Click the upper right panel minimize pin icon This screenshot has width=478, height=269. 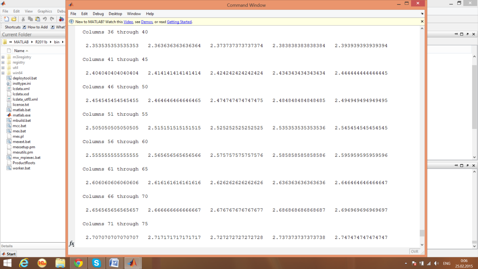coord(456,34)
